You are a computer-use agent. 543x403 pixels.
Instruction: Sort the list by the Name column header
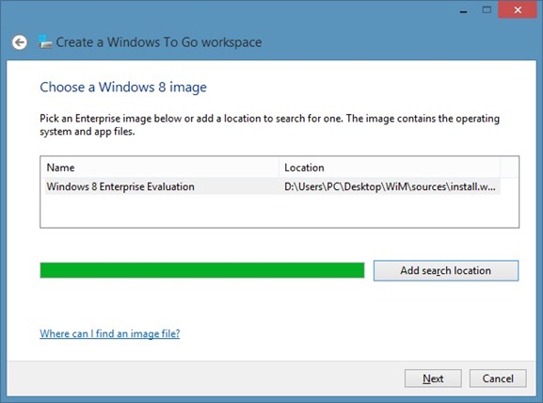pyautogui.click(x=161, y=168)
